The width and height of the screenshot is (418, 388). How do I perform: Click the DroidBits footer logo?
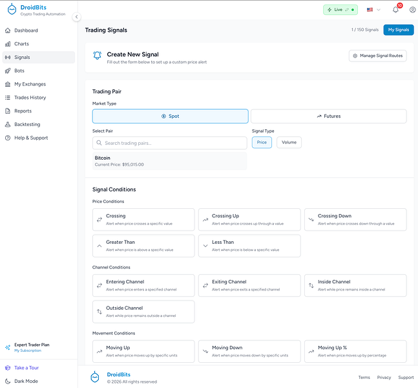tap(95, 377)
